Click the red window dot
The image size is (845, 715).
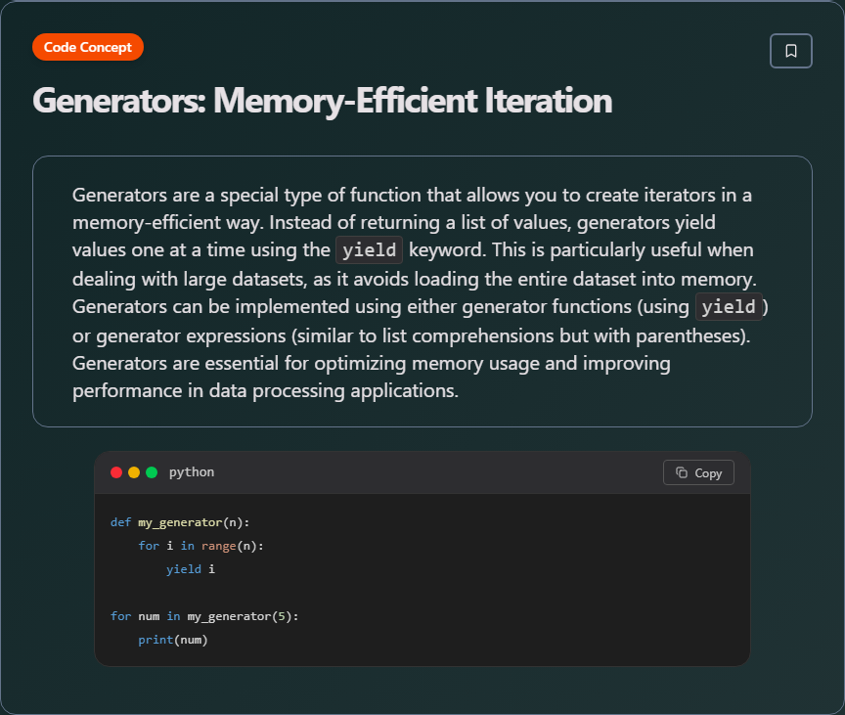(115, 472)
